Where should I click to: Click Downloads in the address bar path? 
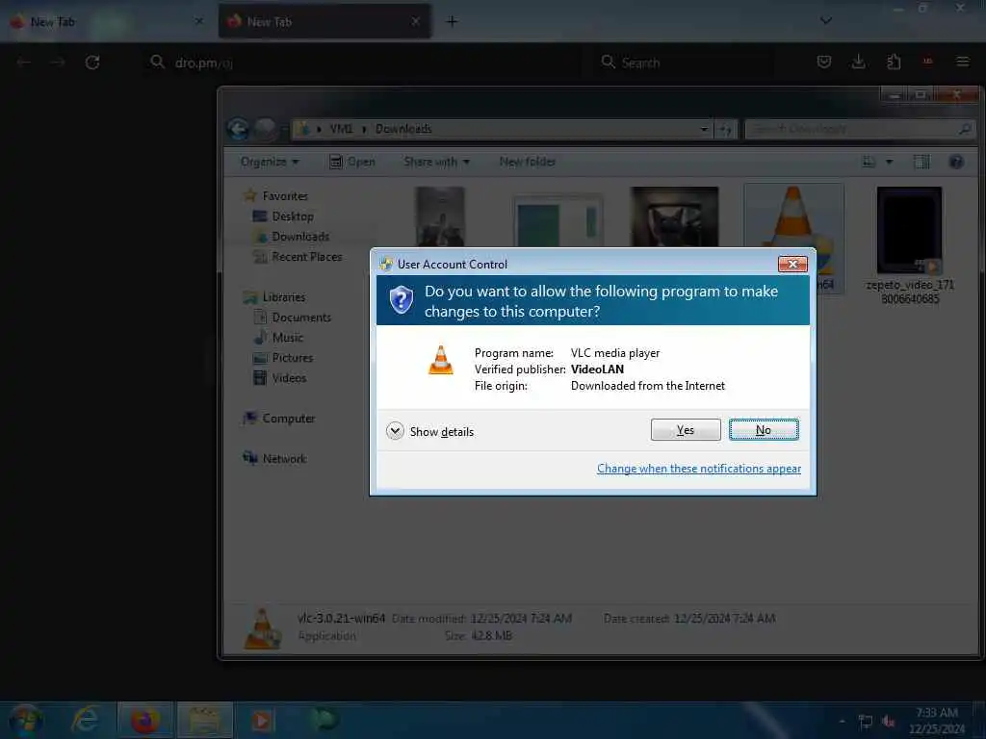(403, 129)
